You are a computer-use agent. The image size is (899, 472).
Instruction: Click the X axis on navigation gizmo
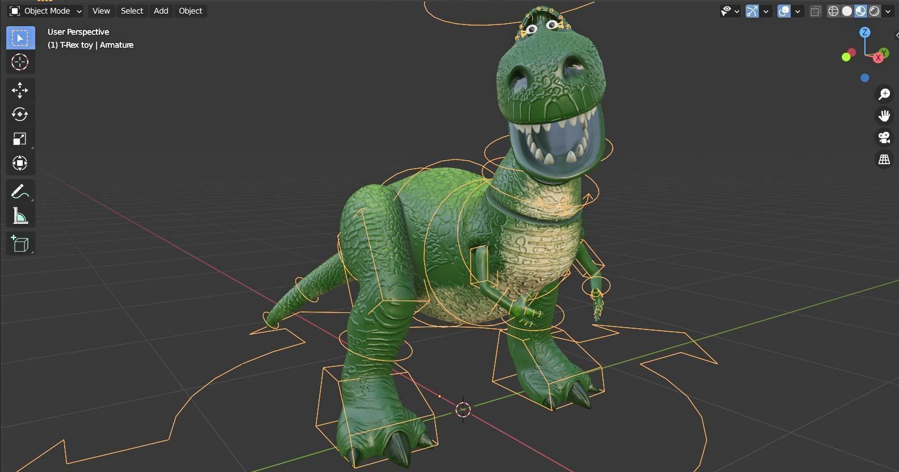(879, 58)
